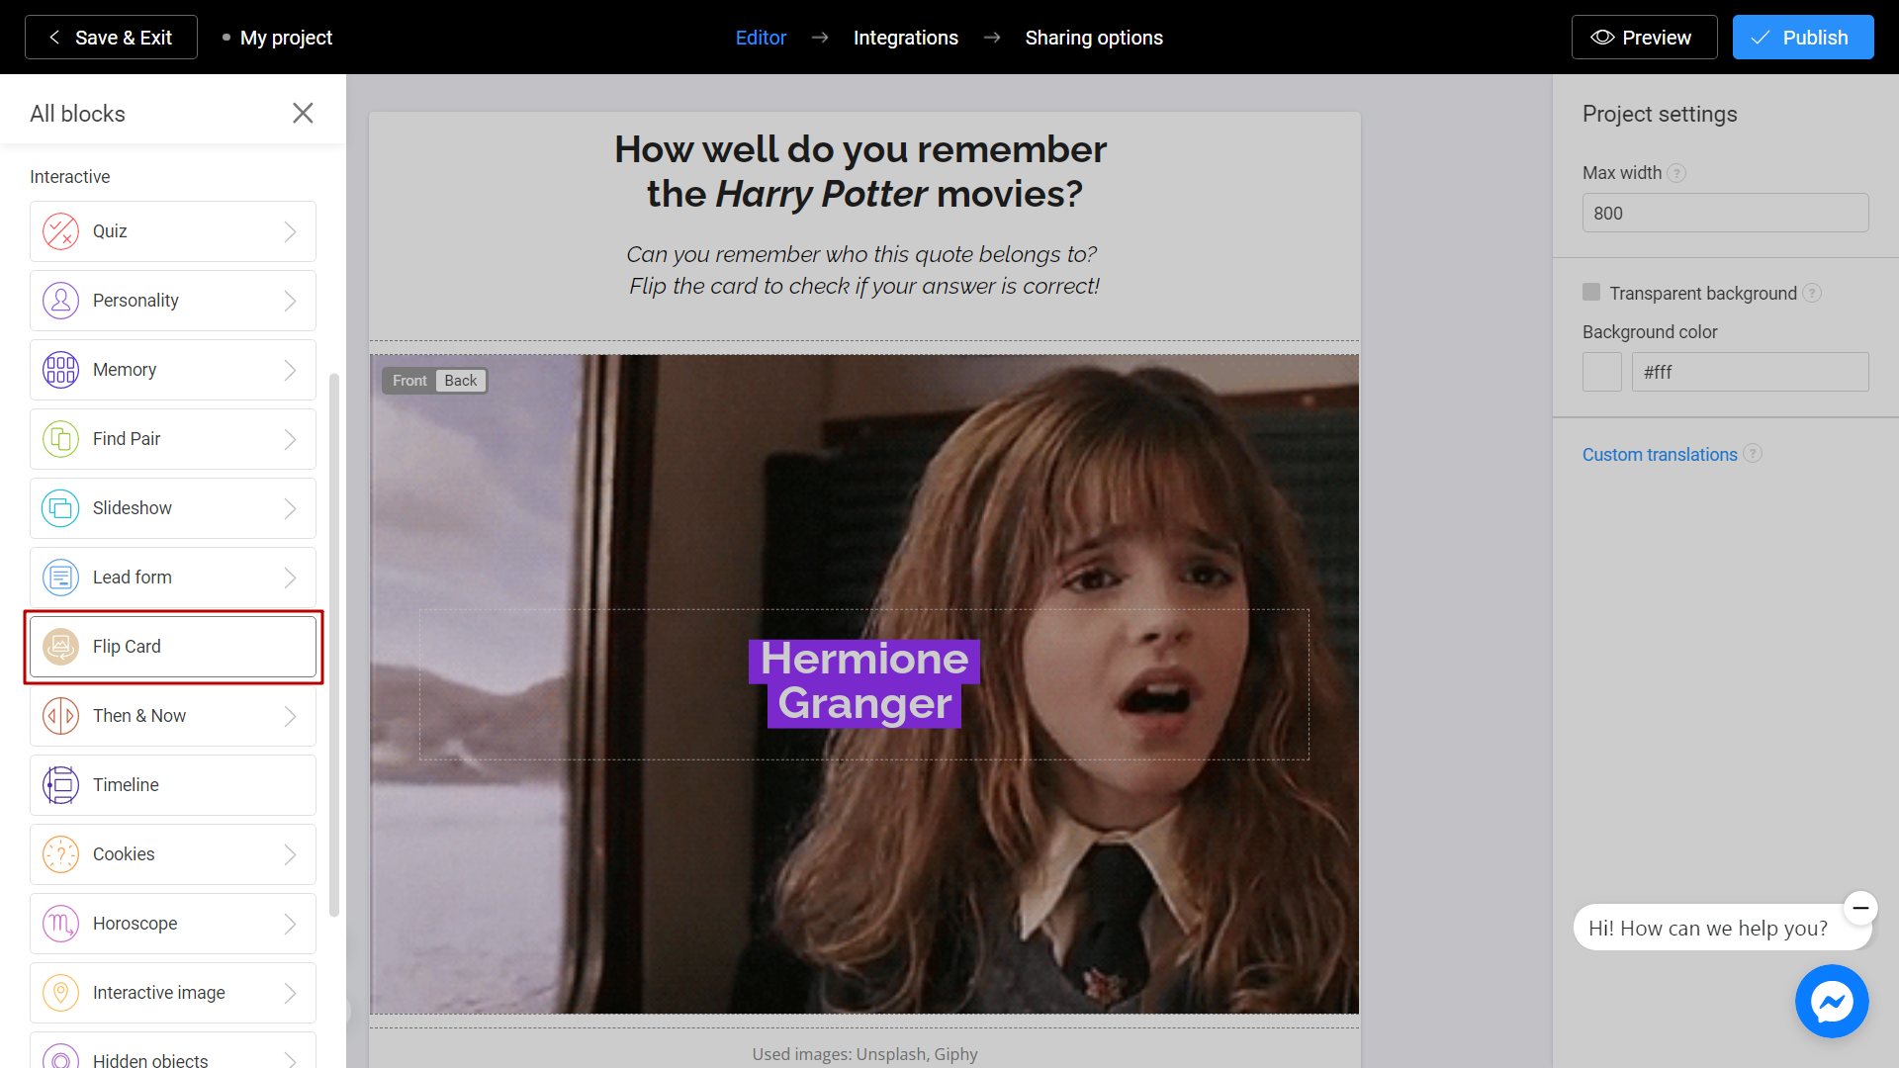
Task: Expand the Cookies block chevron
Action: click(290, 854)
